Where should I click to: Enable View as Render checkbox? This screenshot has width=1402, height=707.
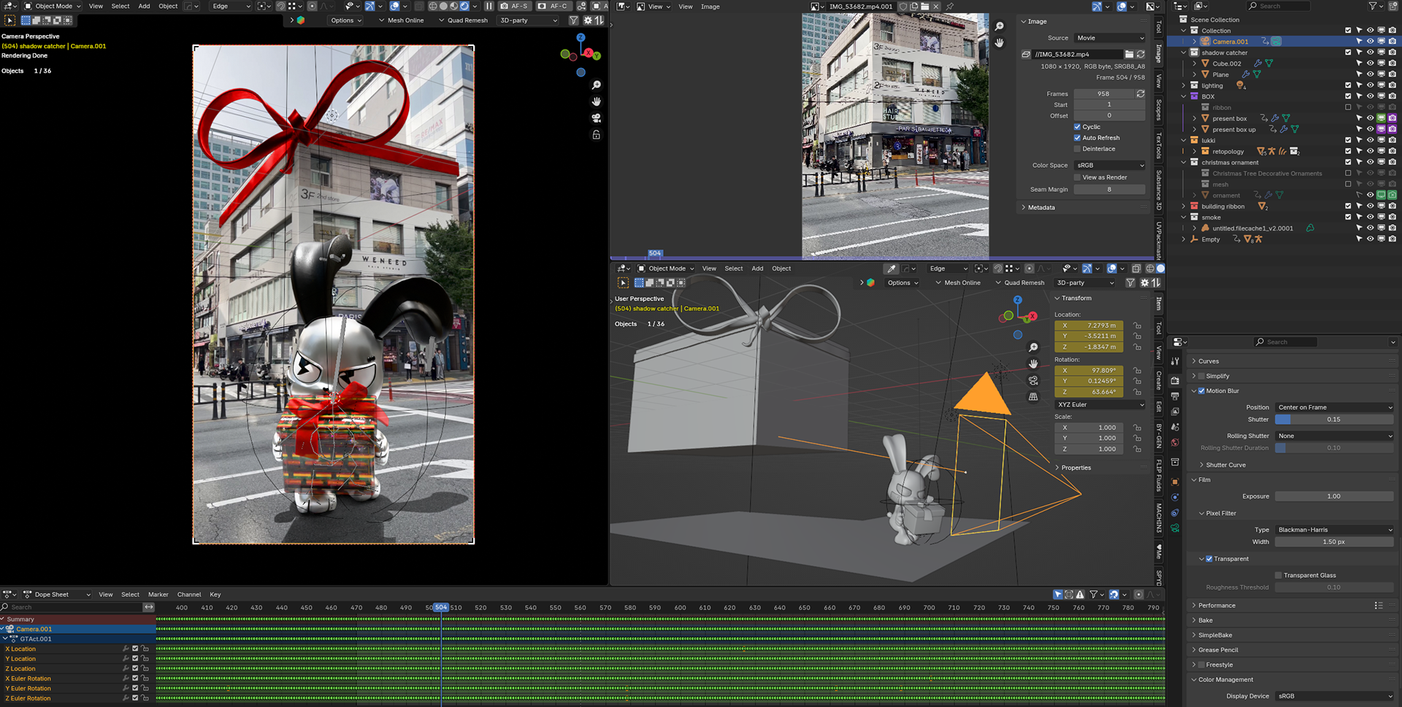coord(1077,177)
